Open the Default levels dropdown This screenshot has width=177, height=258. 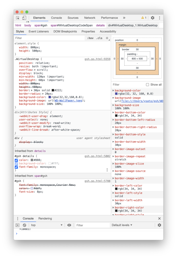(x=122, y=225)
